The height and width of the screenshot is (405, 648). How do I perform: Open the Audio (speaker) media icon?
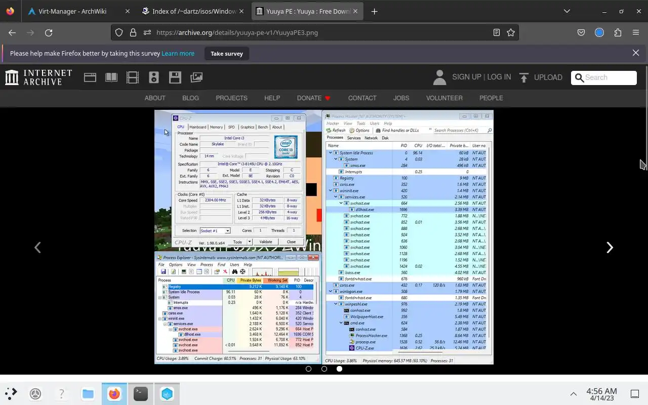pos(154,77)
